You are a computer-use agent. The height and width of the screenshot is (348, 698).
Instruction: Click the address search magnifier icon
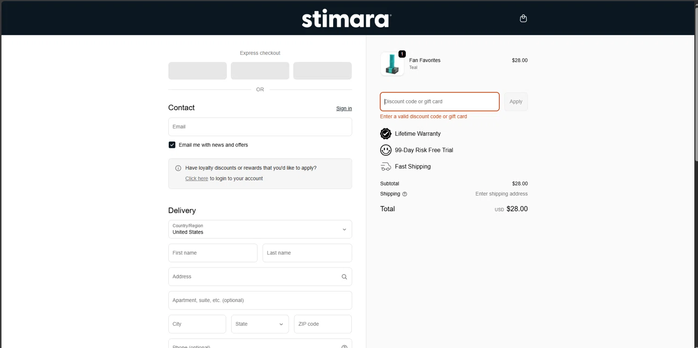coord(344,277)
